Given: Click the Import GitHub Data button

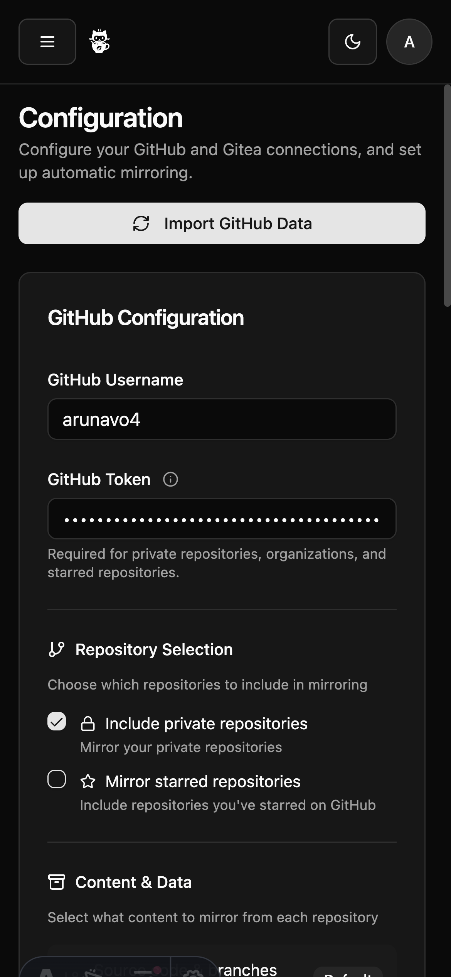Looking at the screenshot, I should (x=222, y=223).
